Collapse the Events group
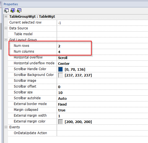Image resolution: width=148 pixels, height=143 pixels. click(x=6, y=127)
